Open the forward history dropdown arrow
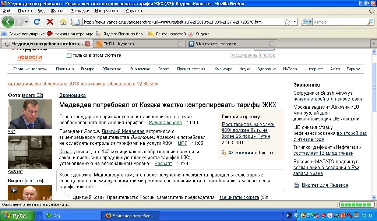The height and width of the screenshot is (221, 377). tap(26, 22)
